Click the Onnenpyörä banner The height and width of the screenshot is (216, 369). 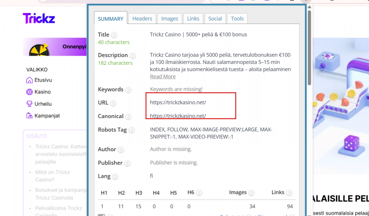55,47
